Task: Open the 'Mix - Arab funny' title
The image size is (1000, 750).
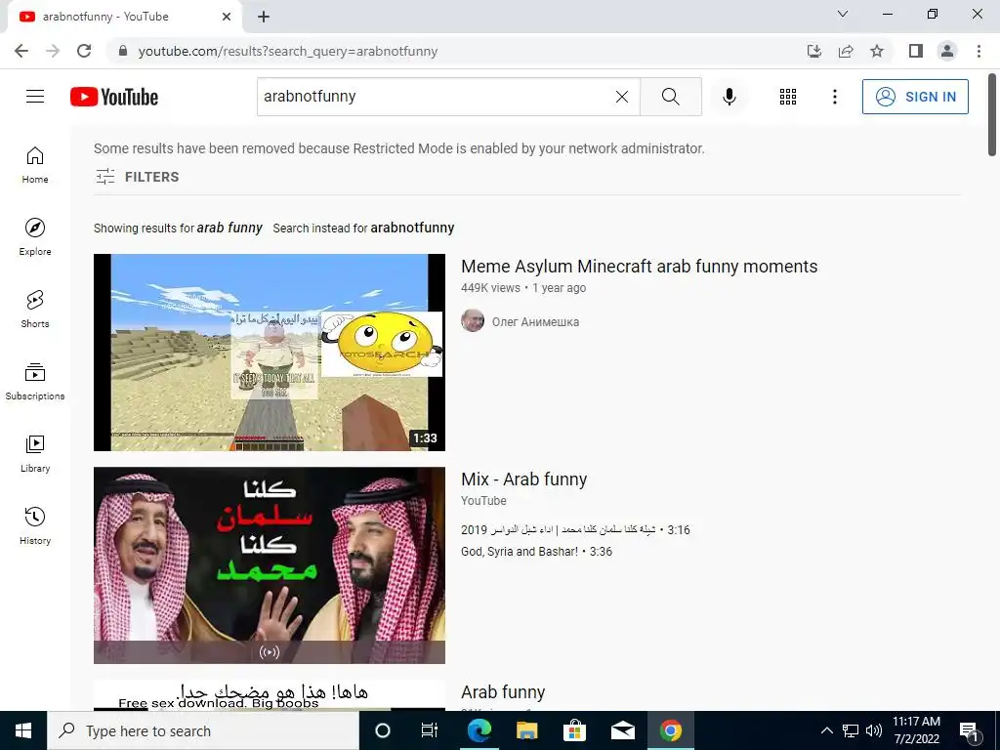Action: tap(524, 479)
